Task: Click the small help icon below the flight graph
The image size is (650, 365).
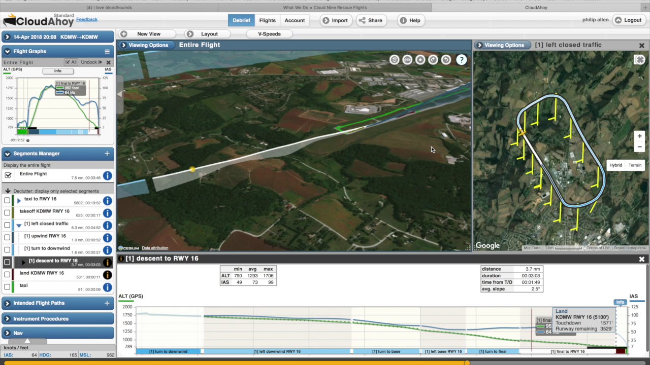Action: [28, 140]
